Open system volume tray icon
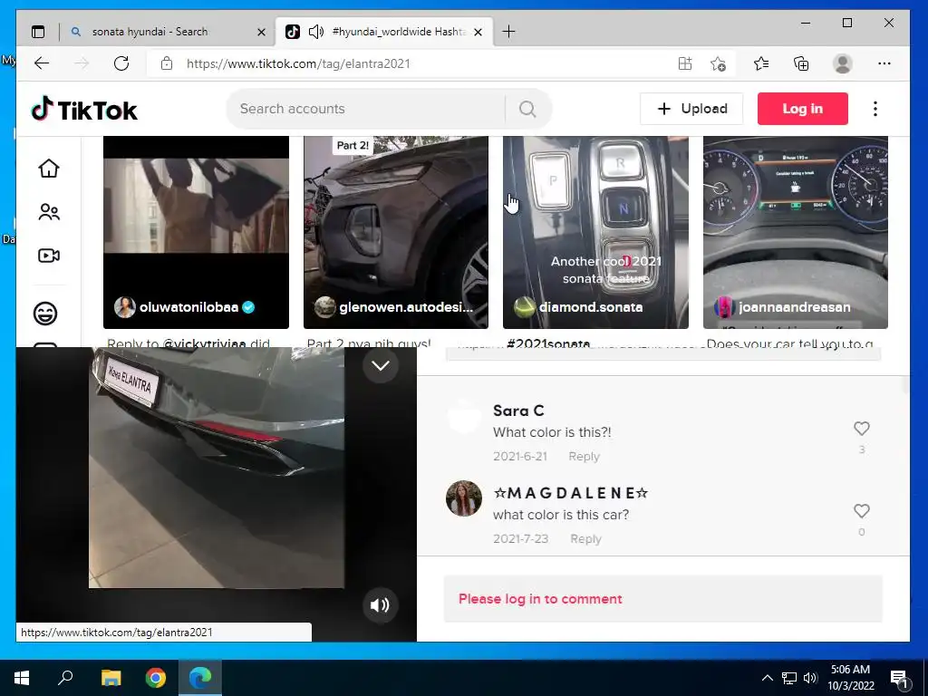The image size is (928, 696). click(x=810, y=678)
